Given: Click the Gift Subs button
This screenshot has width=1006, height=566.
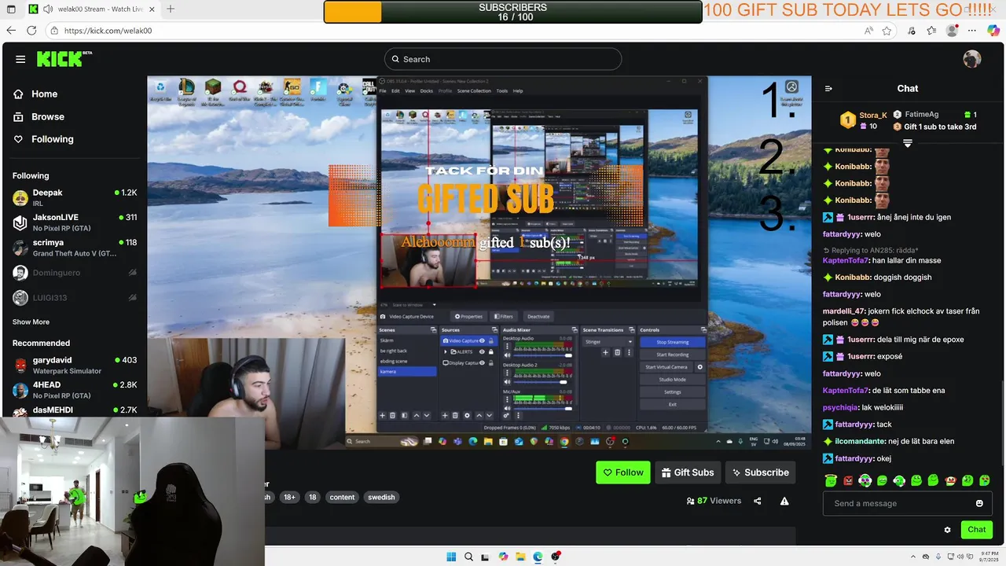Looking at the screenshot, I should pyautogui.click(x=688, y=472).
